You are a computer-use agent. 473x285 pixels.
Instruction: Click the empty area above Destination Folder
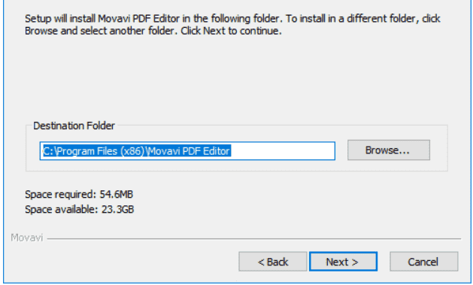235,78
